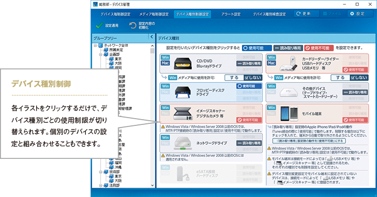Select 使用不可能 in the legend row
377x197 pixels.
tap(319, 48)
